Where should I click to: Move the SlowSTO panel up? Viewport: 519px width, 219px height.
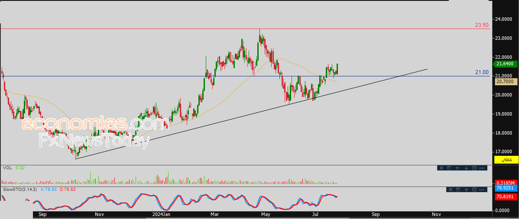point(467,190)
